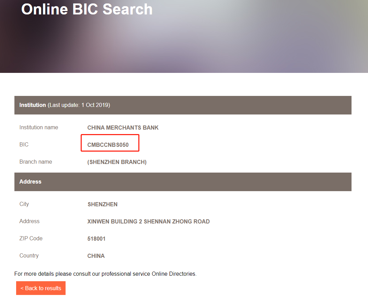The height and width of the screenshot is (296, 368).
Task: Click the branch name (SHENZHEN BRANCH)
Action: tap(117, 162)
